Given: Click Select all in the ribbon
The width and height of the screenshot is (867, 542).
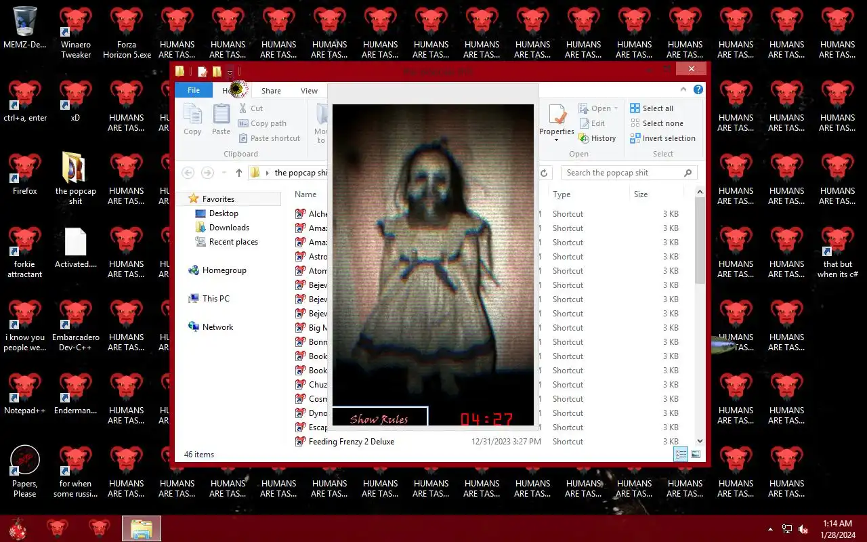Looking at the screenshot, I should [652, 108].
